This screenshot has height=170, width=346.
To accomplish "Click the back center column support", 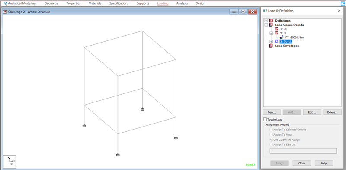I will point(142,109).
